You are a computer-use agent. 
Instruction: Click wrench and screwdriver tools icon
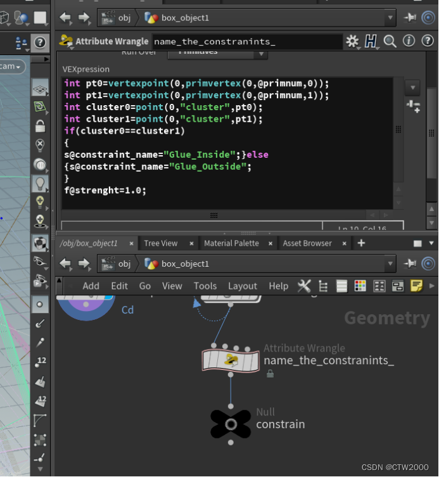304,286
